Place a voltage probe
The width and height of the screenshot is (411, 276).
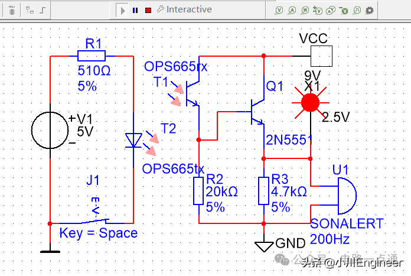(279, 11)
